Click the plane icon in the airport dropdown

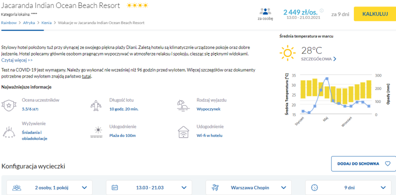pyautogui.click(x=216, y=187)
